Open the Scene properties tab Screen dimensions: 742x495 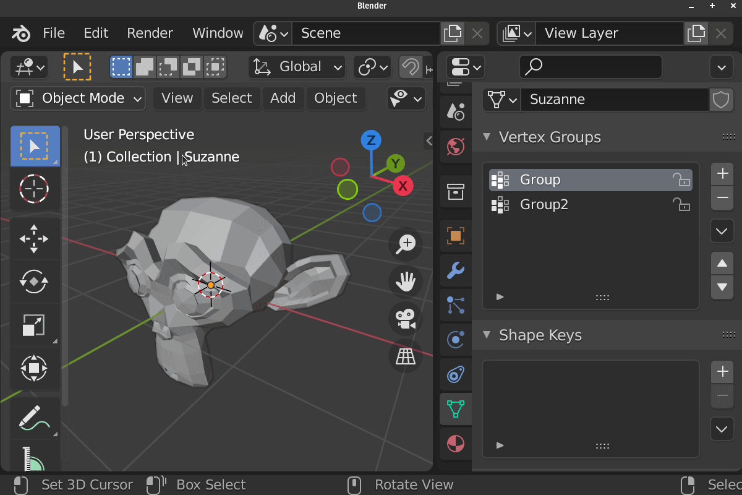[456, 111]
